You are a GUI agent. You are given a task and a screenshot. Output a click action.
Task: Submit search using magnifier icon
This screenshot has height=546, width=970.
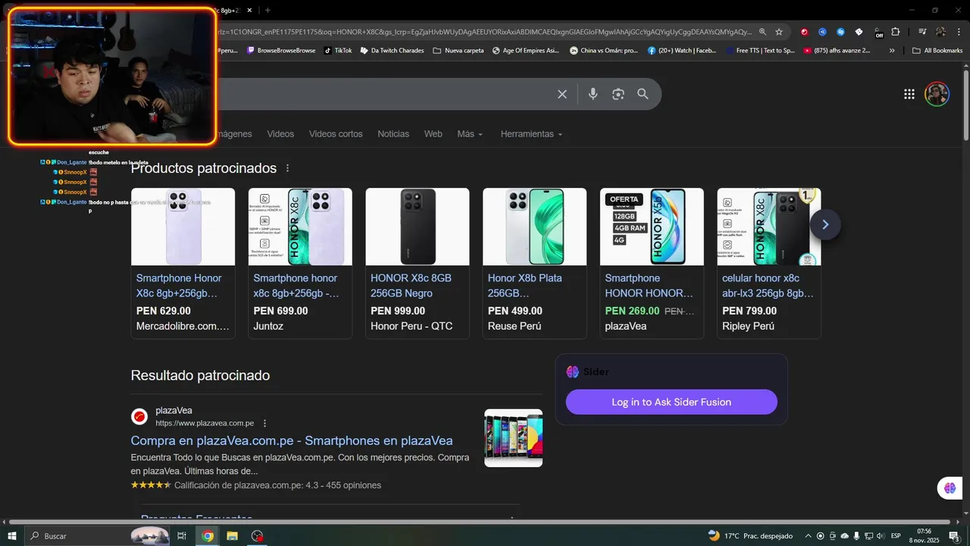[643, 94]
